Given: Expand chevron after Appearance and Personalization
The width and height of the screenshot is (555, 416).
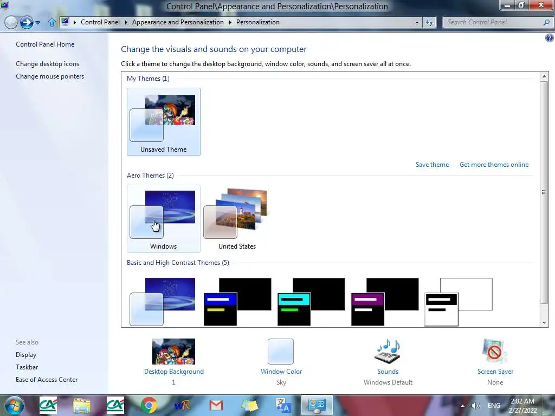Looking at the screenshot, I should [x=230, y=22].
